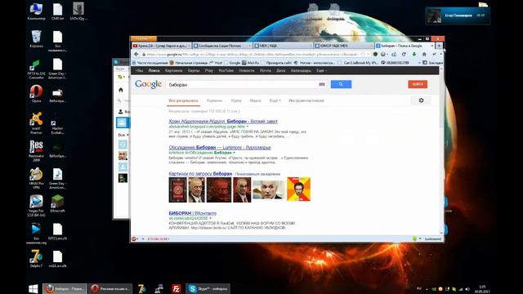Open Картинки по запросу биборан link
Image resolution: width=523 pixels, height=294 pixels.
pyautogui.click(x=200, y=174)
